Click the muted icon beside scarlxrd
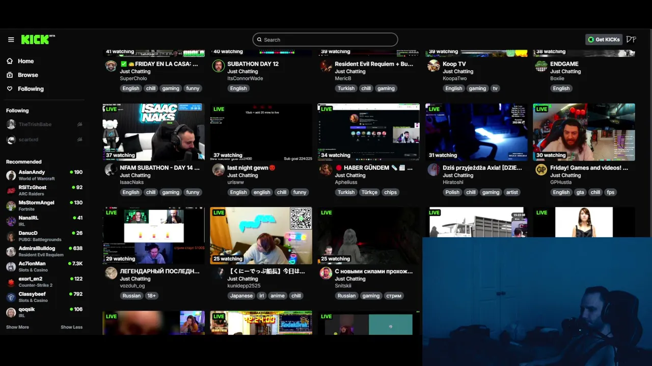This screenshot has height=366, width=652. 79,140
